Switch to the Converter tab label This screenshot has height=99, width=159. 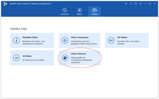(65, 14)
